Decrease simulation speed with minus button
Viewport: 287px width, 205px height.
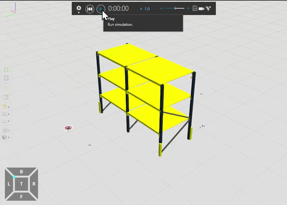click(x=161, y=8)
